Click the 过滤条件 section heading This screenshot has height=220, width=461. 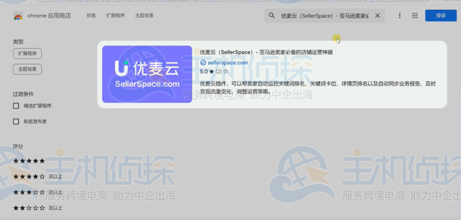tap(23, 94)
